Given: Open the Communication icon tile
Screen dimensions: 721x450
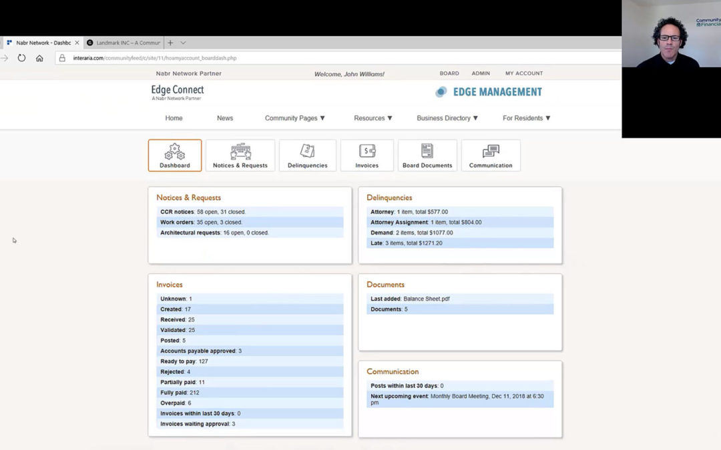Looking at the screenshot, I should coord(491,155).
